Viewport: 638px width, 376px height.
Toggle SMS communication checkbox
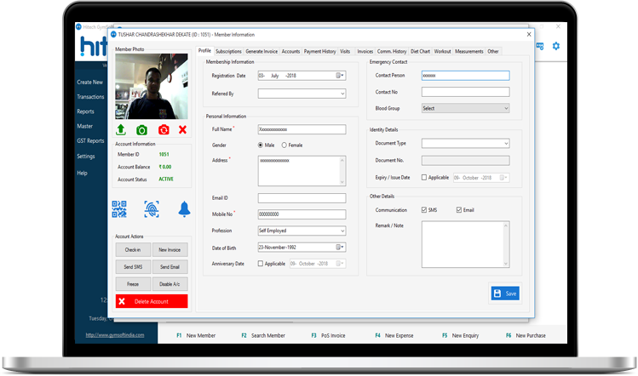424,210
